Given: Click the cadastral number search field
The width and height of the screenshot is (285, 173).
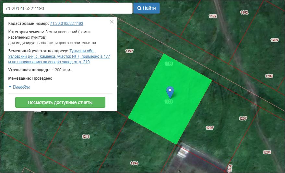Looking at the screenshot, I should (67, 8).
